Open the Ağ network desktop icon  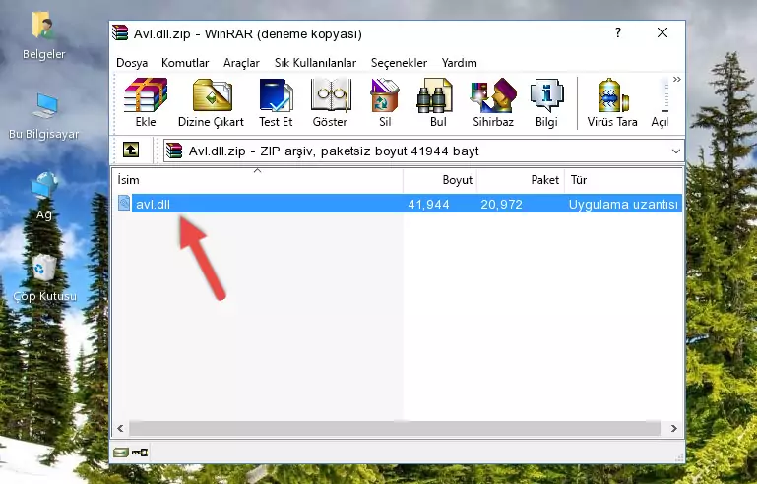(43, 197)
